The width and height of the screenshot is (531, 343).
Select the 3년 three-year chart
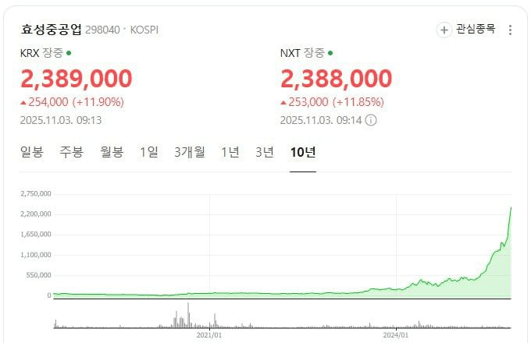coord(265,152)
